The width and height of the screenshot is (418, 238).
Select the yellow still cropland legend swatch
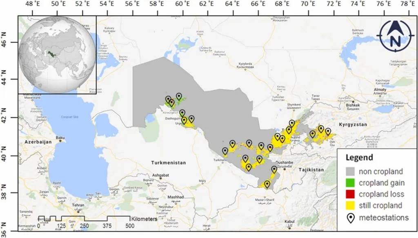pyautogui.click(x=350, y=206)
